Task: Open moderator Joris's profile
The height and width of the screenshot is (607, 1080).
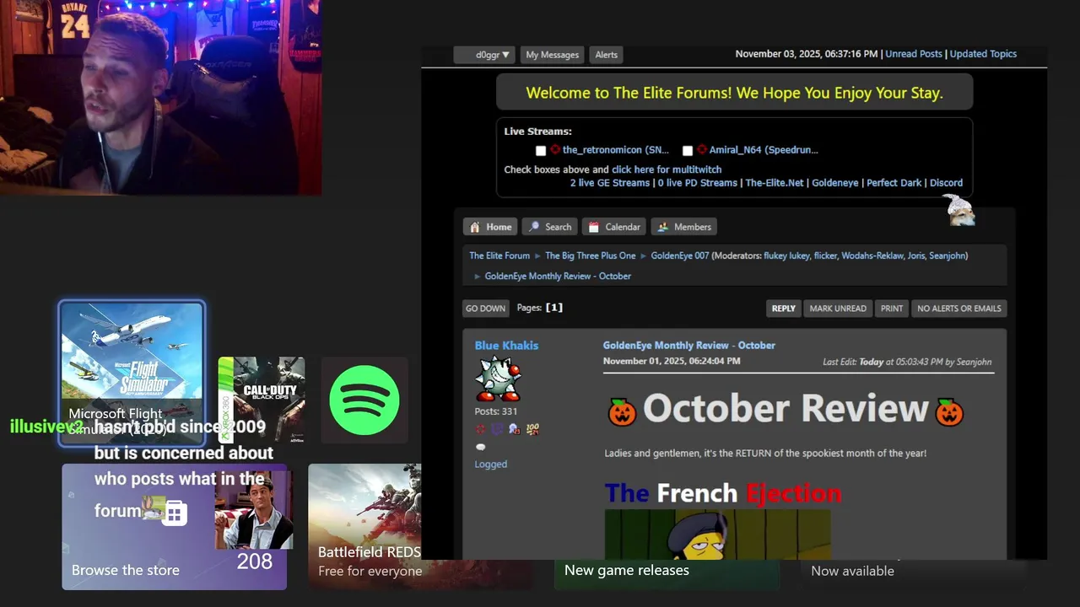Action: (x=915, y=255)
